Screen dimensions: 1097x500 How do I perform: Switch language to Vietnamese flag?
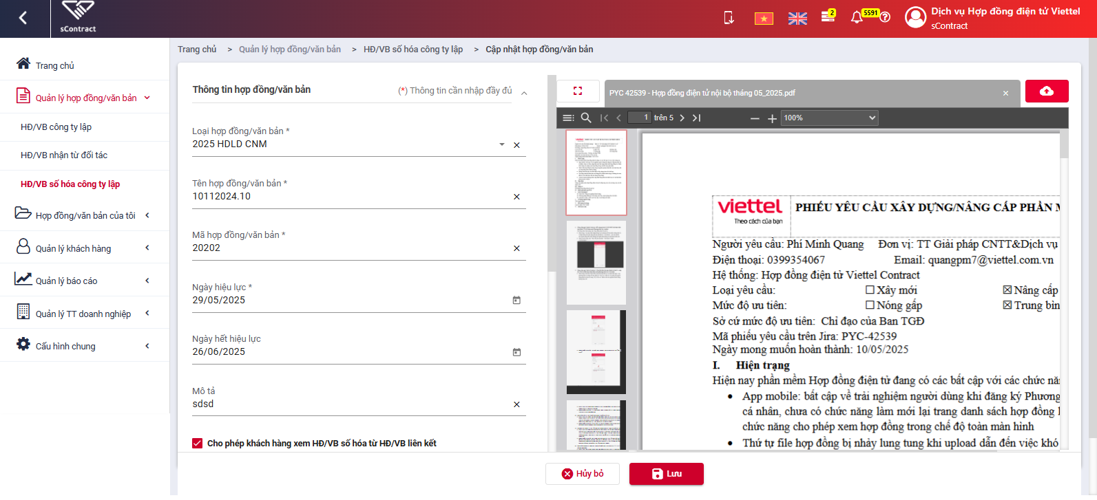[x=764, y=19]
